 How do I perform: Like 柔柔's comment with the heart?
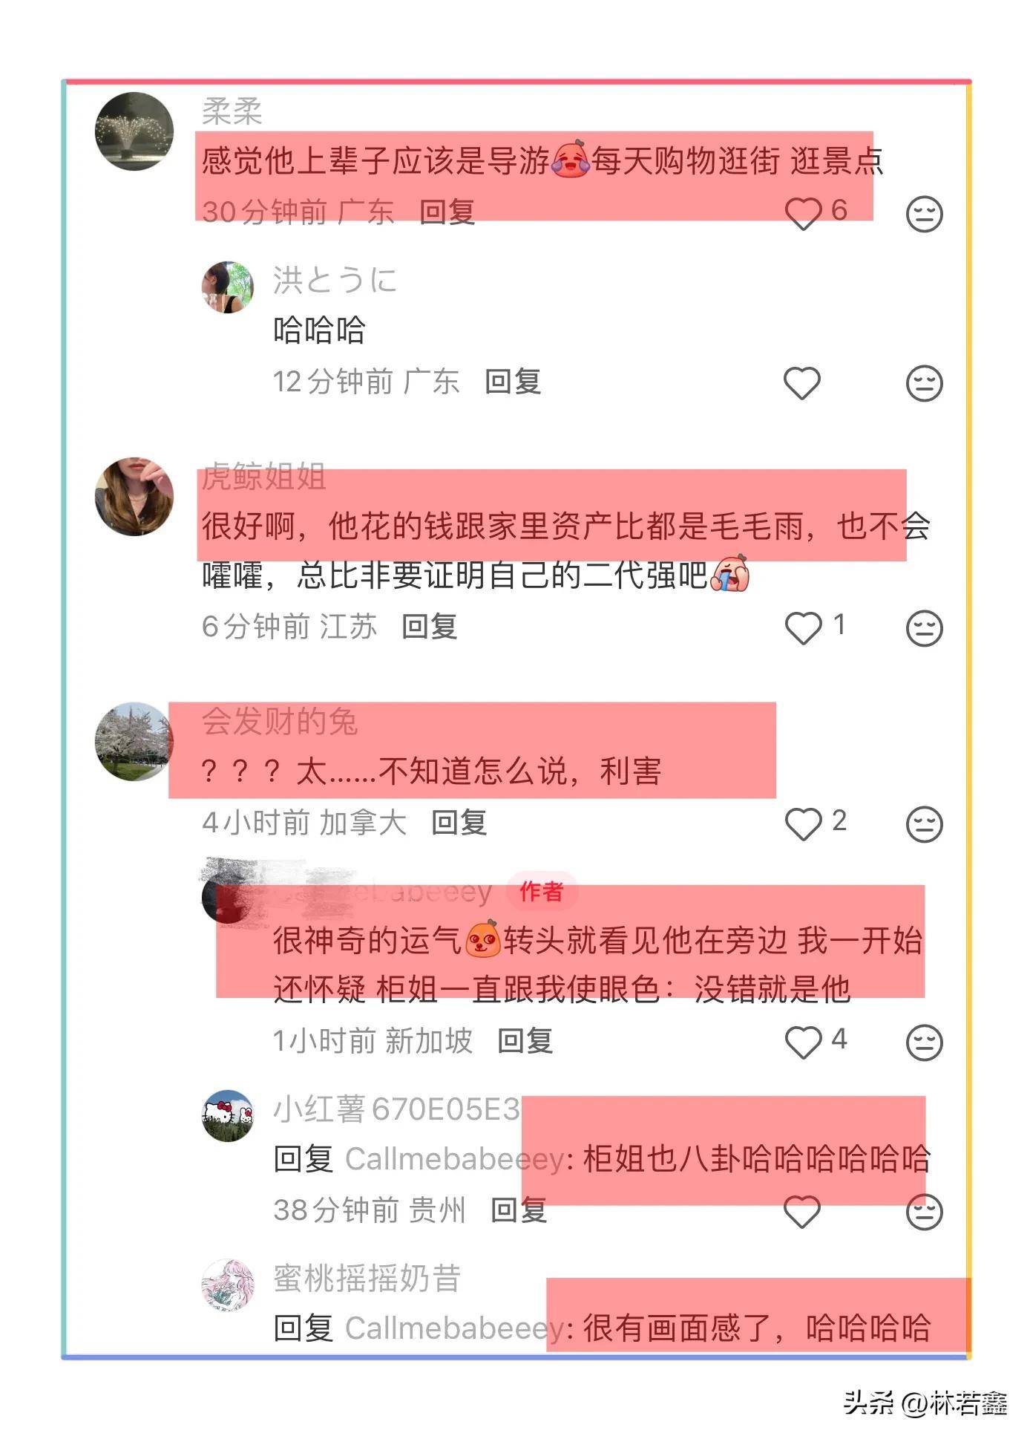coord(803,213)
